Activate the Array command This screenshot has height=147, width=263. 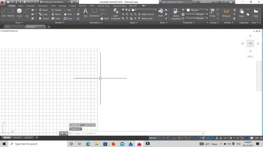68,18
